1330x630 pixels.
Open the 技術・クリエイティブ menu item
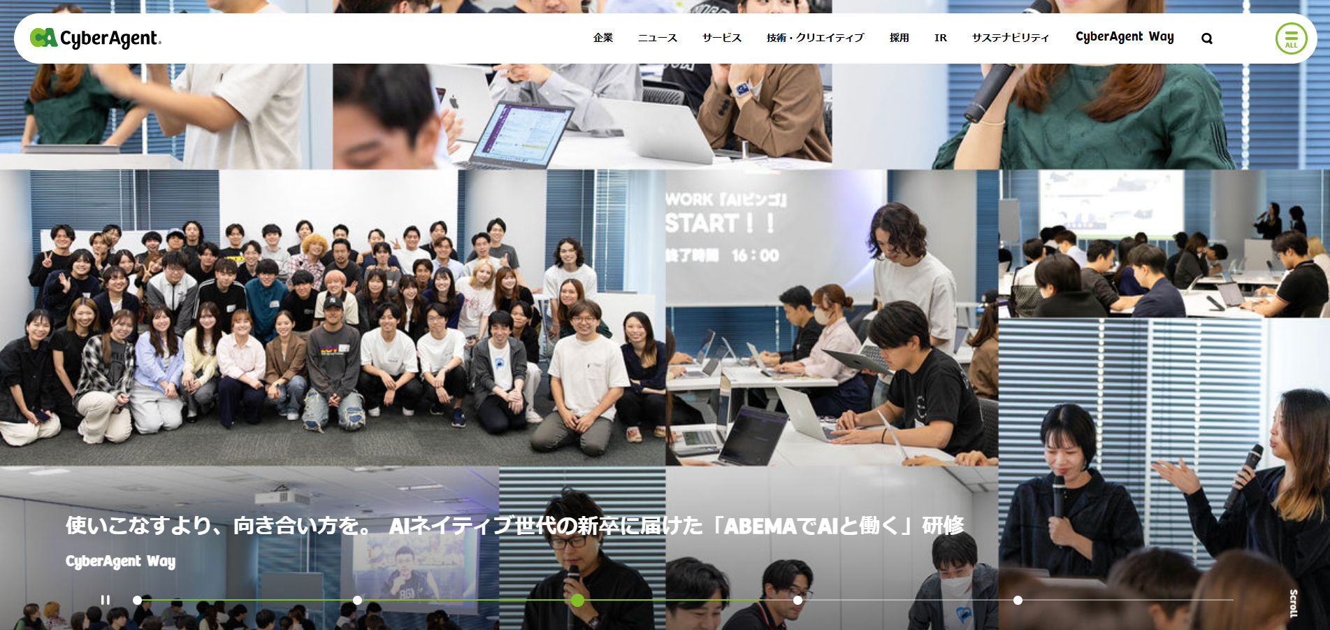pos(815,38)
